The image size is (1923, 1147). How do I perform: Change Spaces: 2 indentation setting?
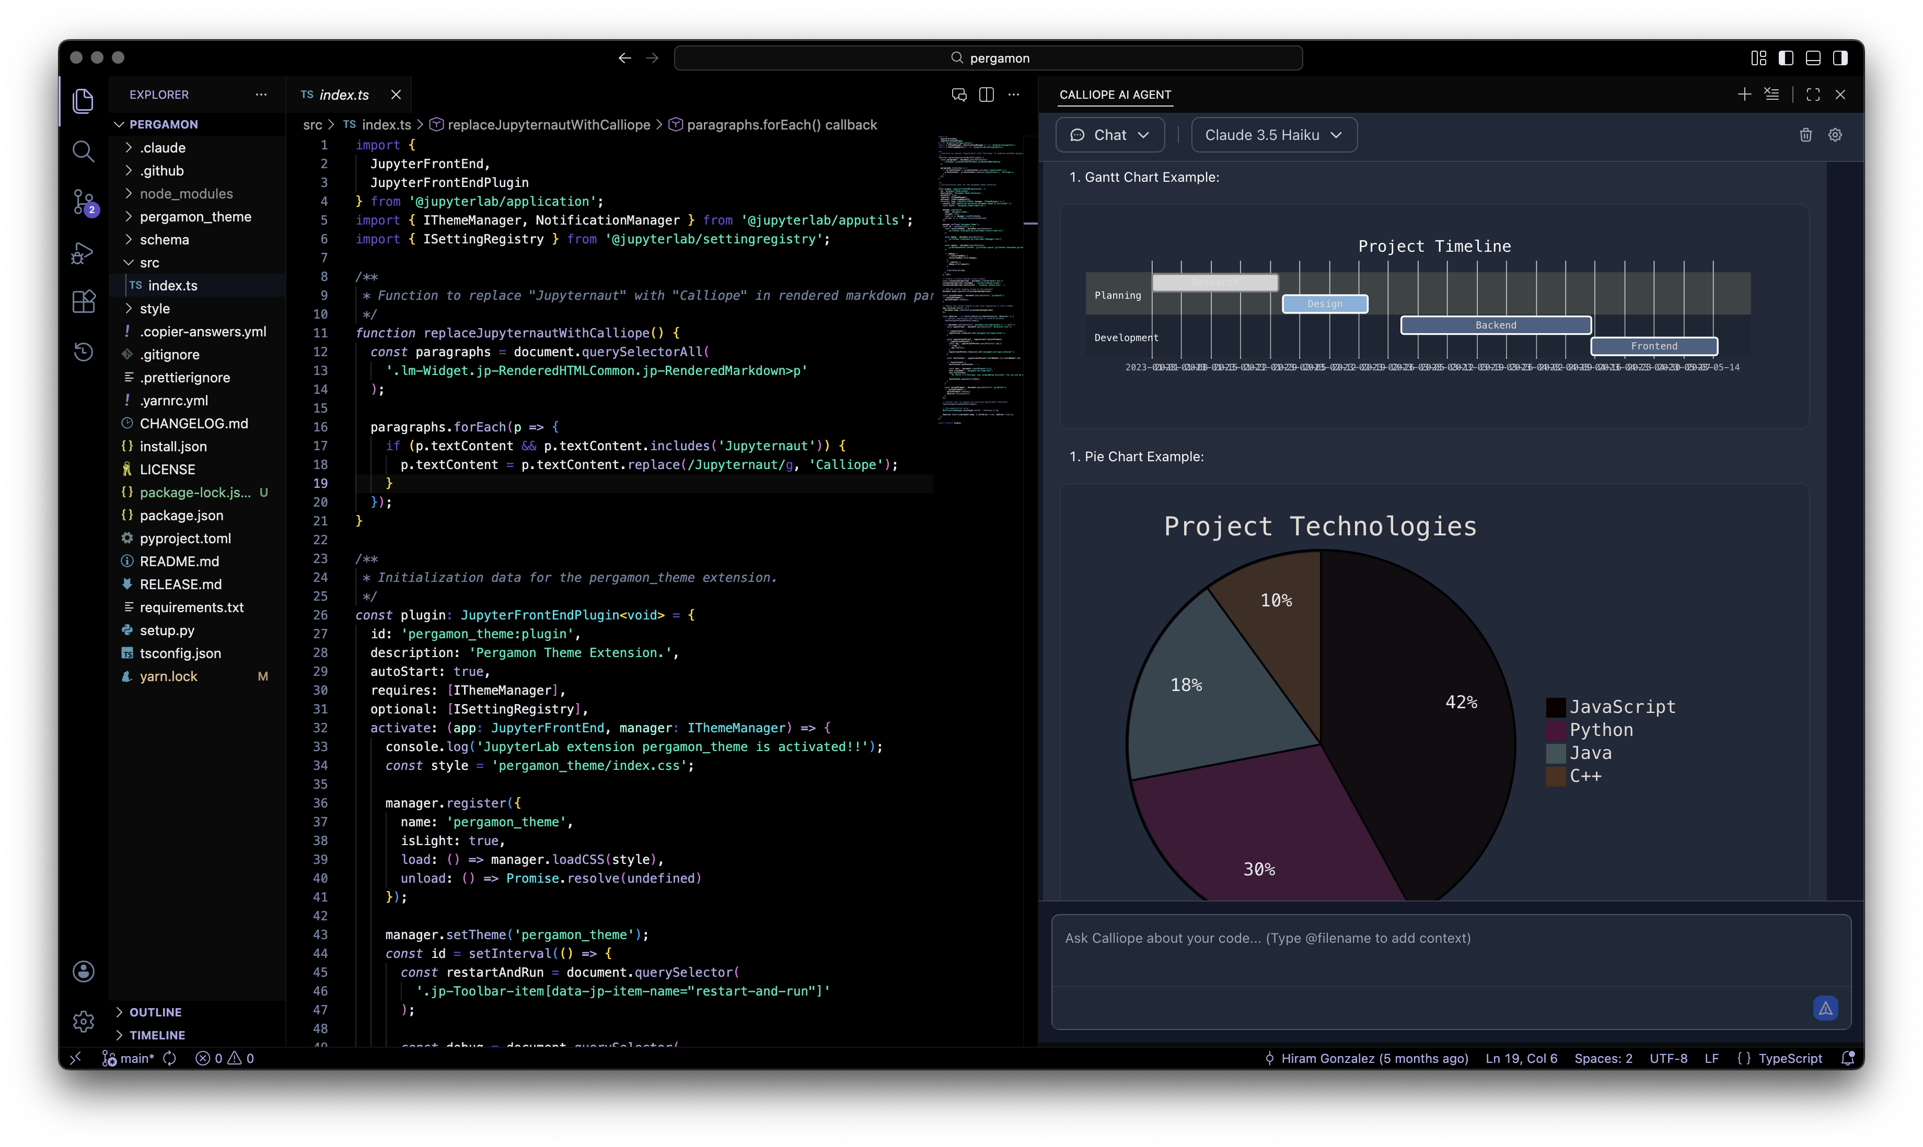point(1603,1058)
